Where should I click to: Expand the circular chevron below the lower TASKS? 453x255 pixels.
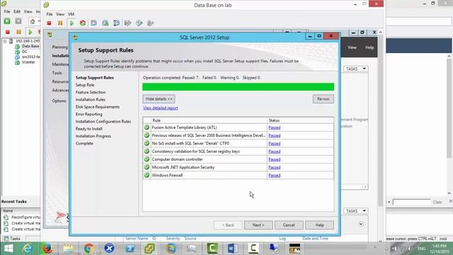coord(361,224)
